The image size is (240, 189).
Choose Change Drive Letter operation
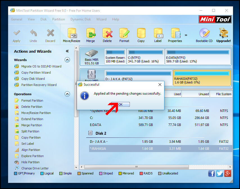[35, 168]
